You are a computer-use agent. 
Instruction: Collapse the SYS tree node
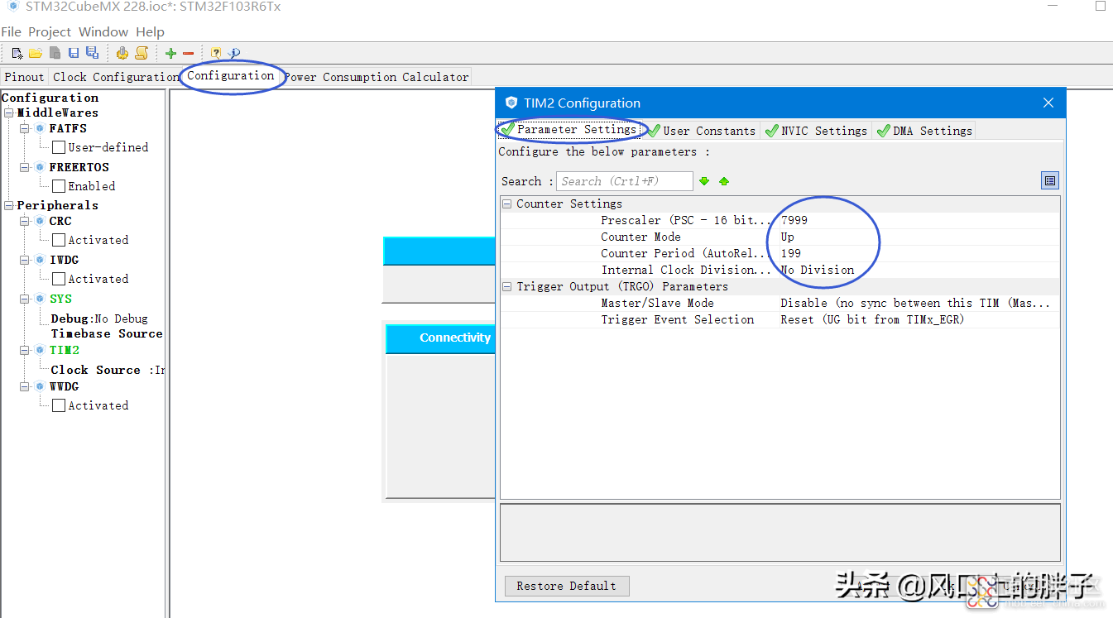point(25,299)
